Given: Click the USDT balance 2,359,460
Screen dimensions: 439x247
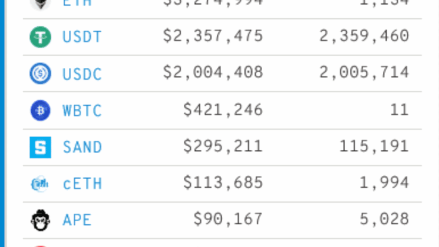Looking at the screenshot, I should pyautogui.click(x=364, y=36).
